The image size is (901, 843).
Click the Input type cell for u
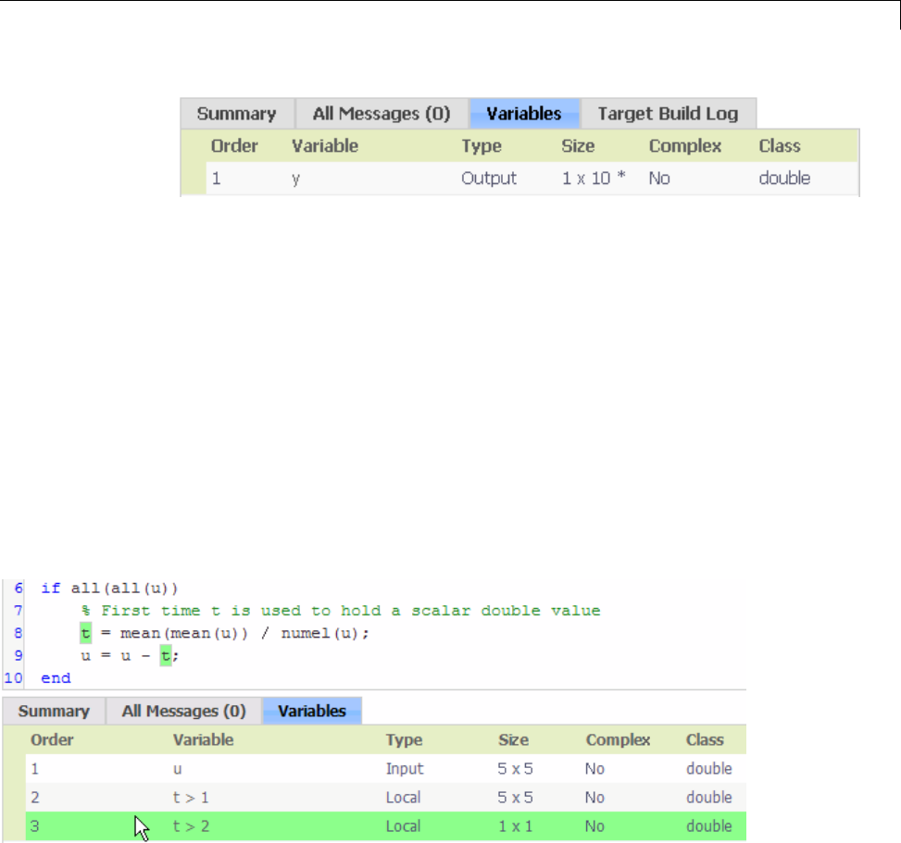point(405,768)
